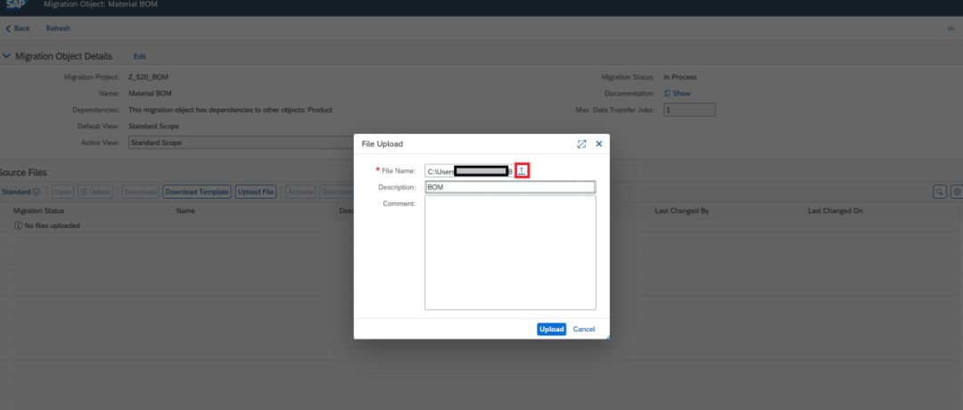The image size is (963, 410).
Task: Select the Name column header
Action: click(185, 210)
